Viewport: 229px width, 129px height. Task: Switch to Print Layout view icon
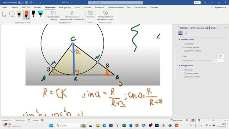click(x=193, y=120)
